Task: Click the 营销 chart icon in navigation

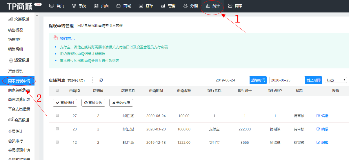Action: point(163,6)
